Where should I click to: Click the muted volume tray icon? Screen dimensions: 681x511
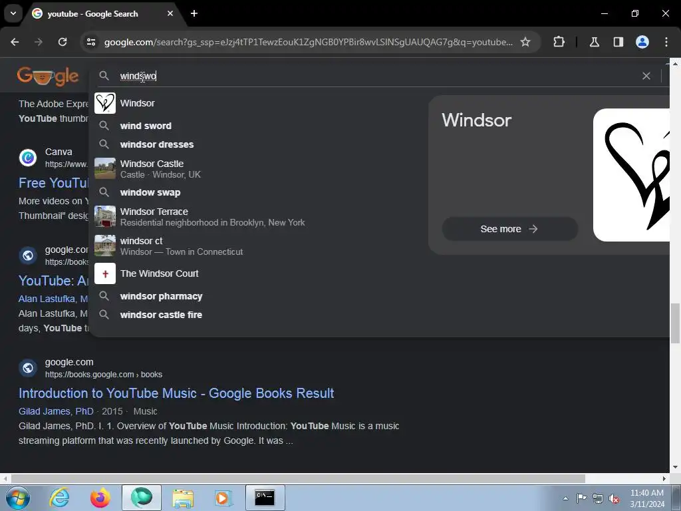coord(614,498)
